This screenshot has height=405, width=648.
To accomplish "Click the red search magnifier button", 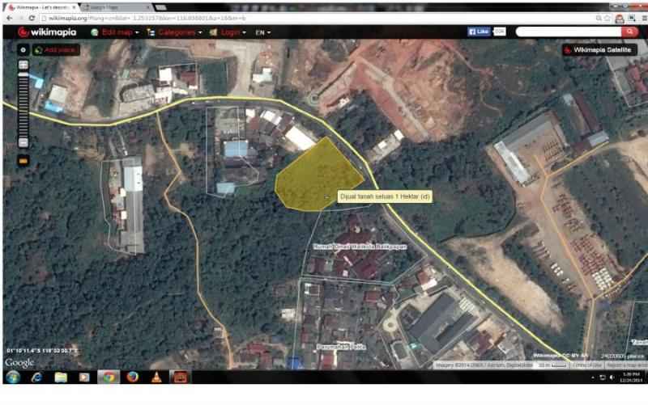I will pos(631,32).
